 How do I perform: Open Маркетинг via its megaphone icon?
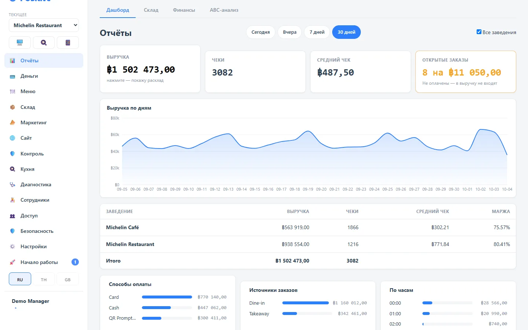(x=12, y=122)
